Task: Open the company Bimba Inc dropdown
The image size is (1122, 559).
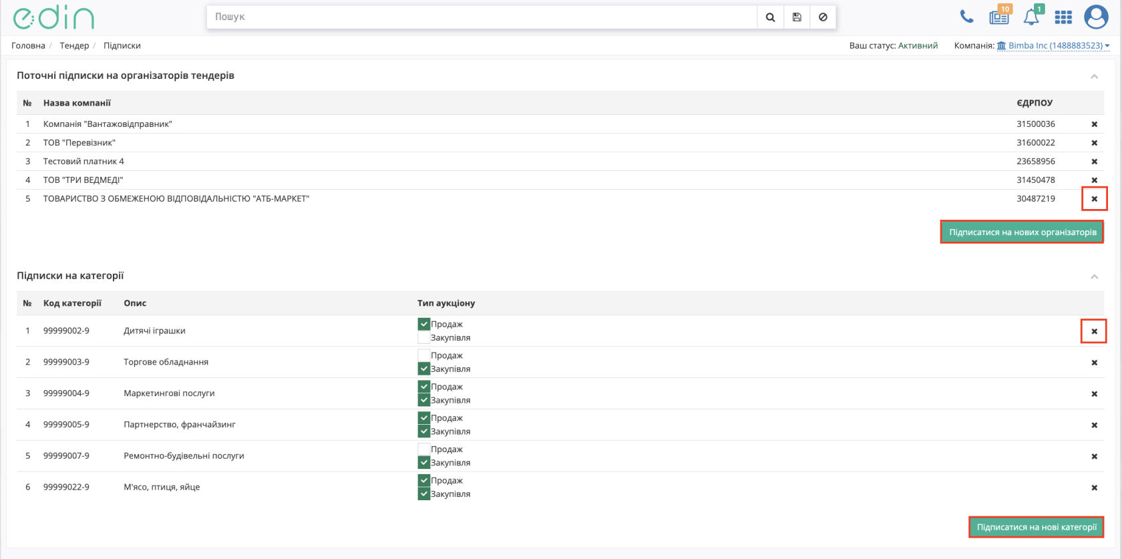Action: (x=1053, y=45)
